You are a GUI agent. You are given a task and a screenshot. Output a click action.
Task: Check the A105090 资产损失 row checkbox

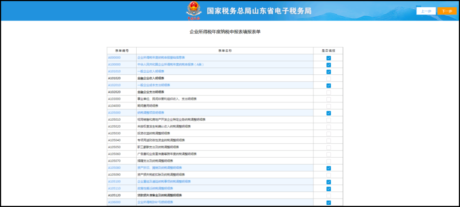pyautogui.click(x=328, y=175)
